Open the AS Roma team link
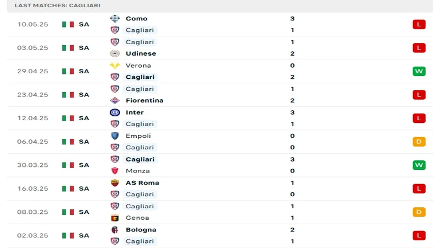 [x=142, y=182]
